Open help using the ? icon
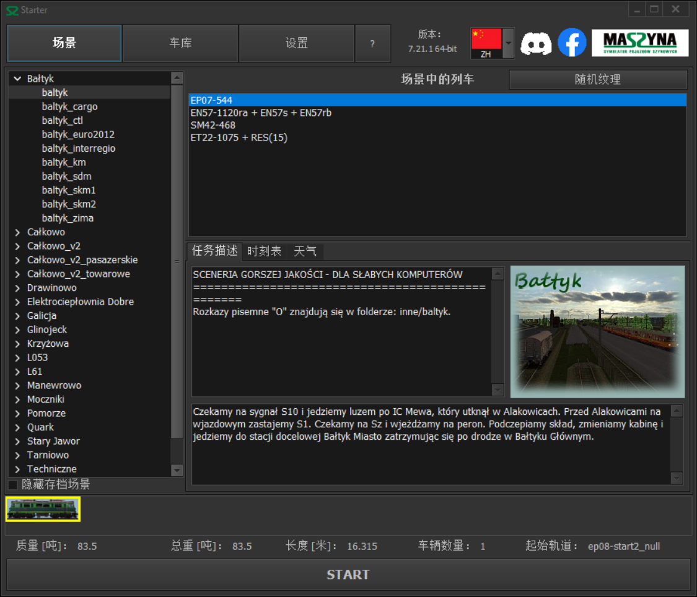The image size is (697, 597). point(372,43)
